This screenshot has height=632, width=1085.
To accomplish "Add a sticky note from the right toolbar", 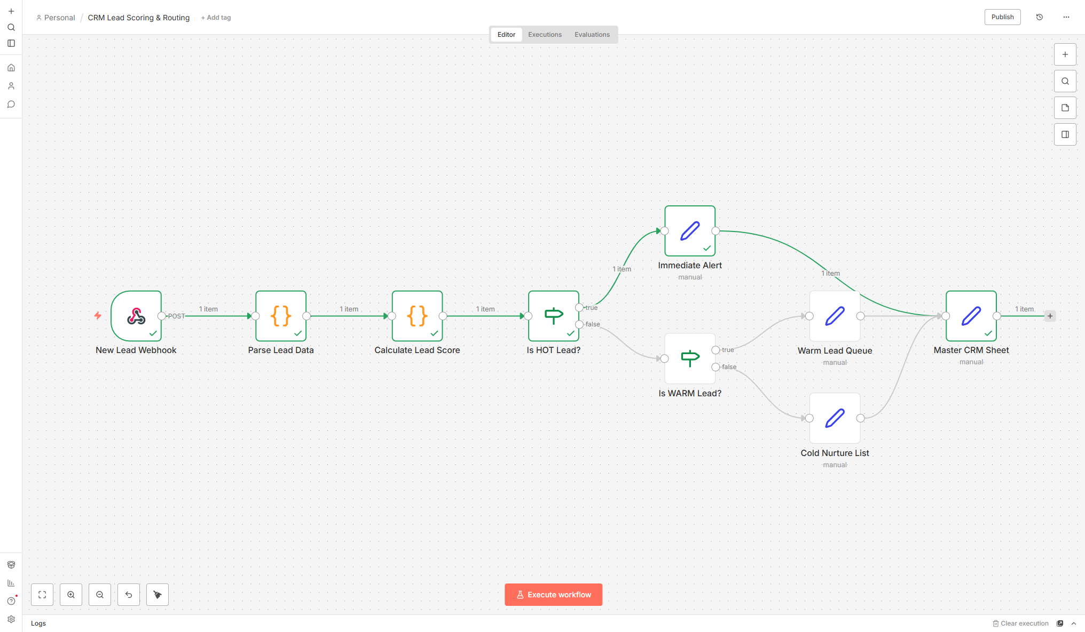I will point(1065,107).
